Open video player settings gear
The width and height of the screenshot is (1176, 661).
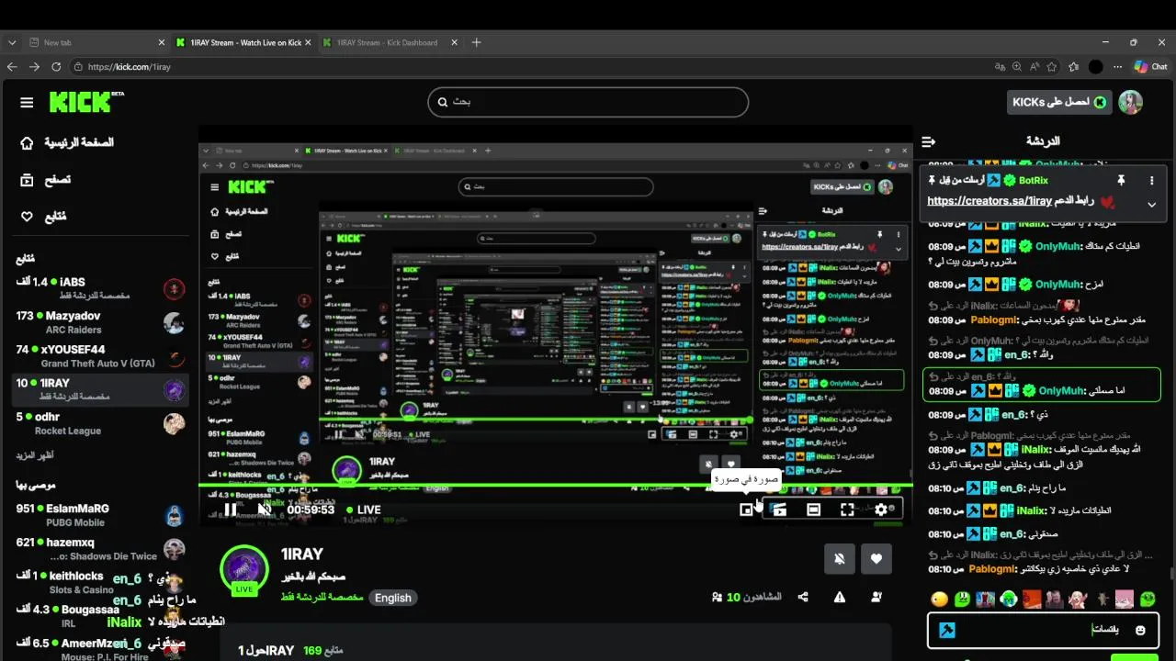(881, 510)
